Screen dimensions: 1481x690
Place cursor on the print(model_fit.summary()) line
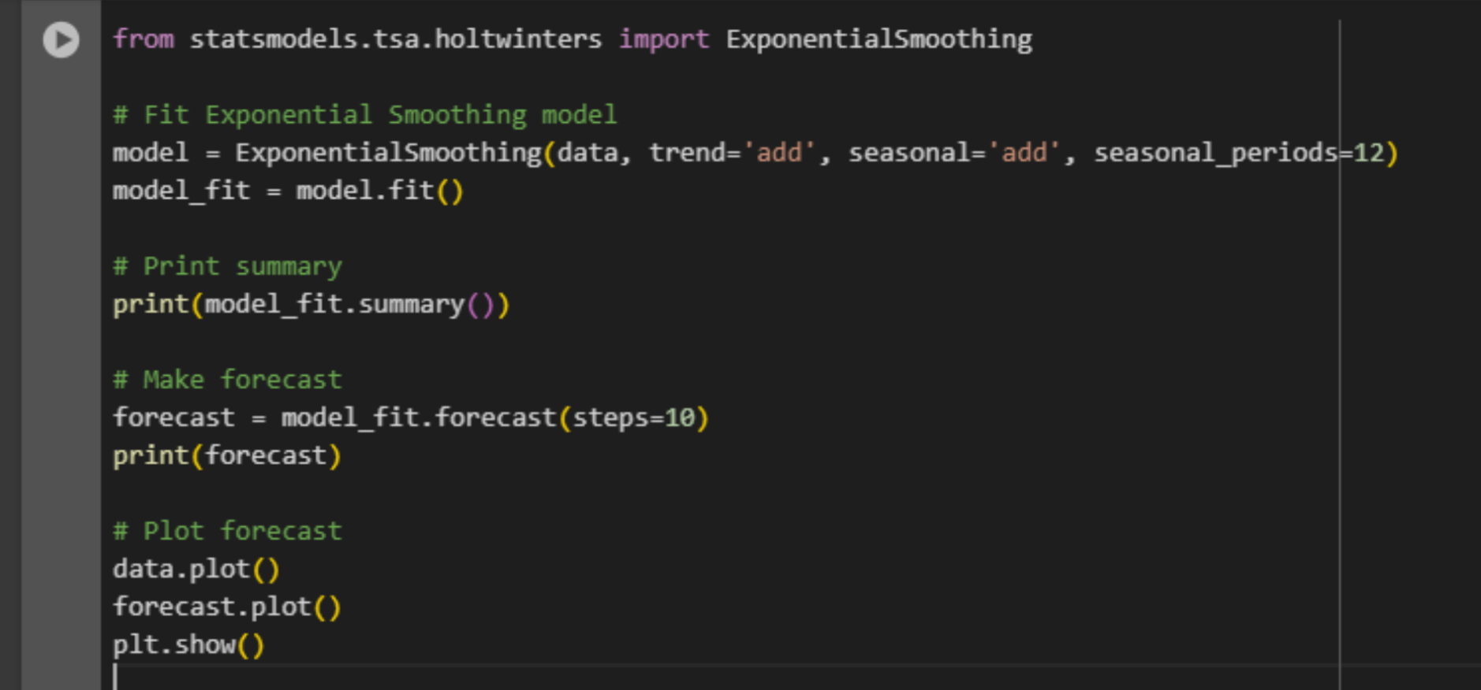coord(311,304)
